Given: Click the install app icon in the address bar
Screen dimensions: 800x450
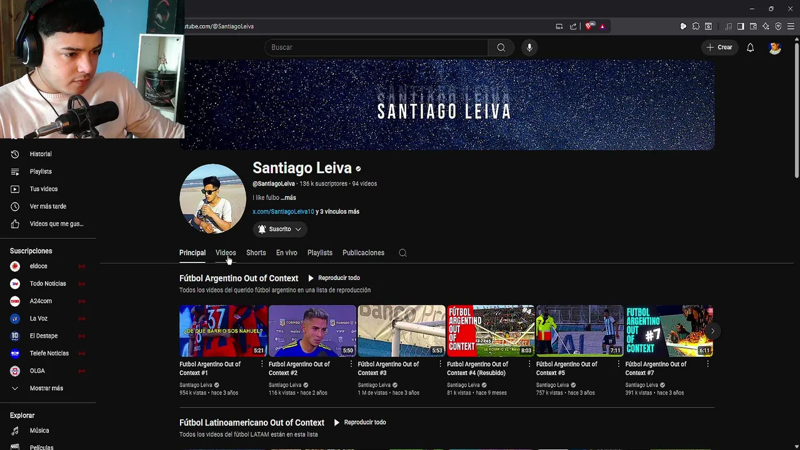Looking at the screenshot, I should (559, 26).
